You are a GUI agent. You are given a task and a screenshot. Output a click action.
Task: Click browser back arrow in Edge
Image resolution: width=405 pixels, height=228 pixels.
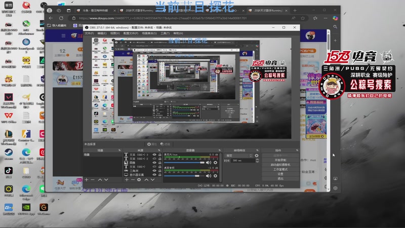click(x=51, y=18)
